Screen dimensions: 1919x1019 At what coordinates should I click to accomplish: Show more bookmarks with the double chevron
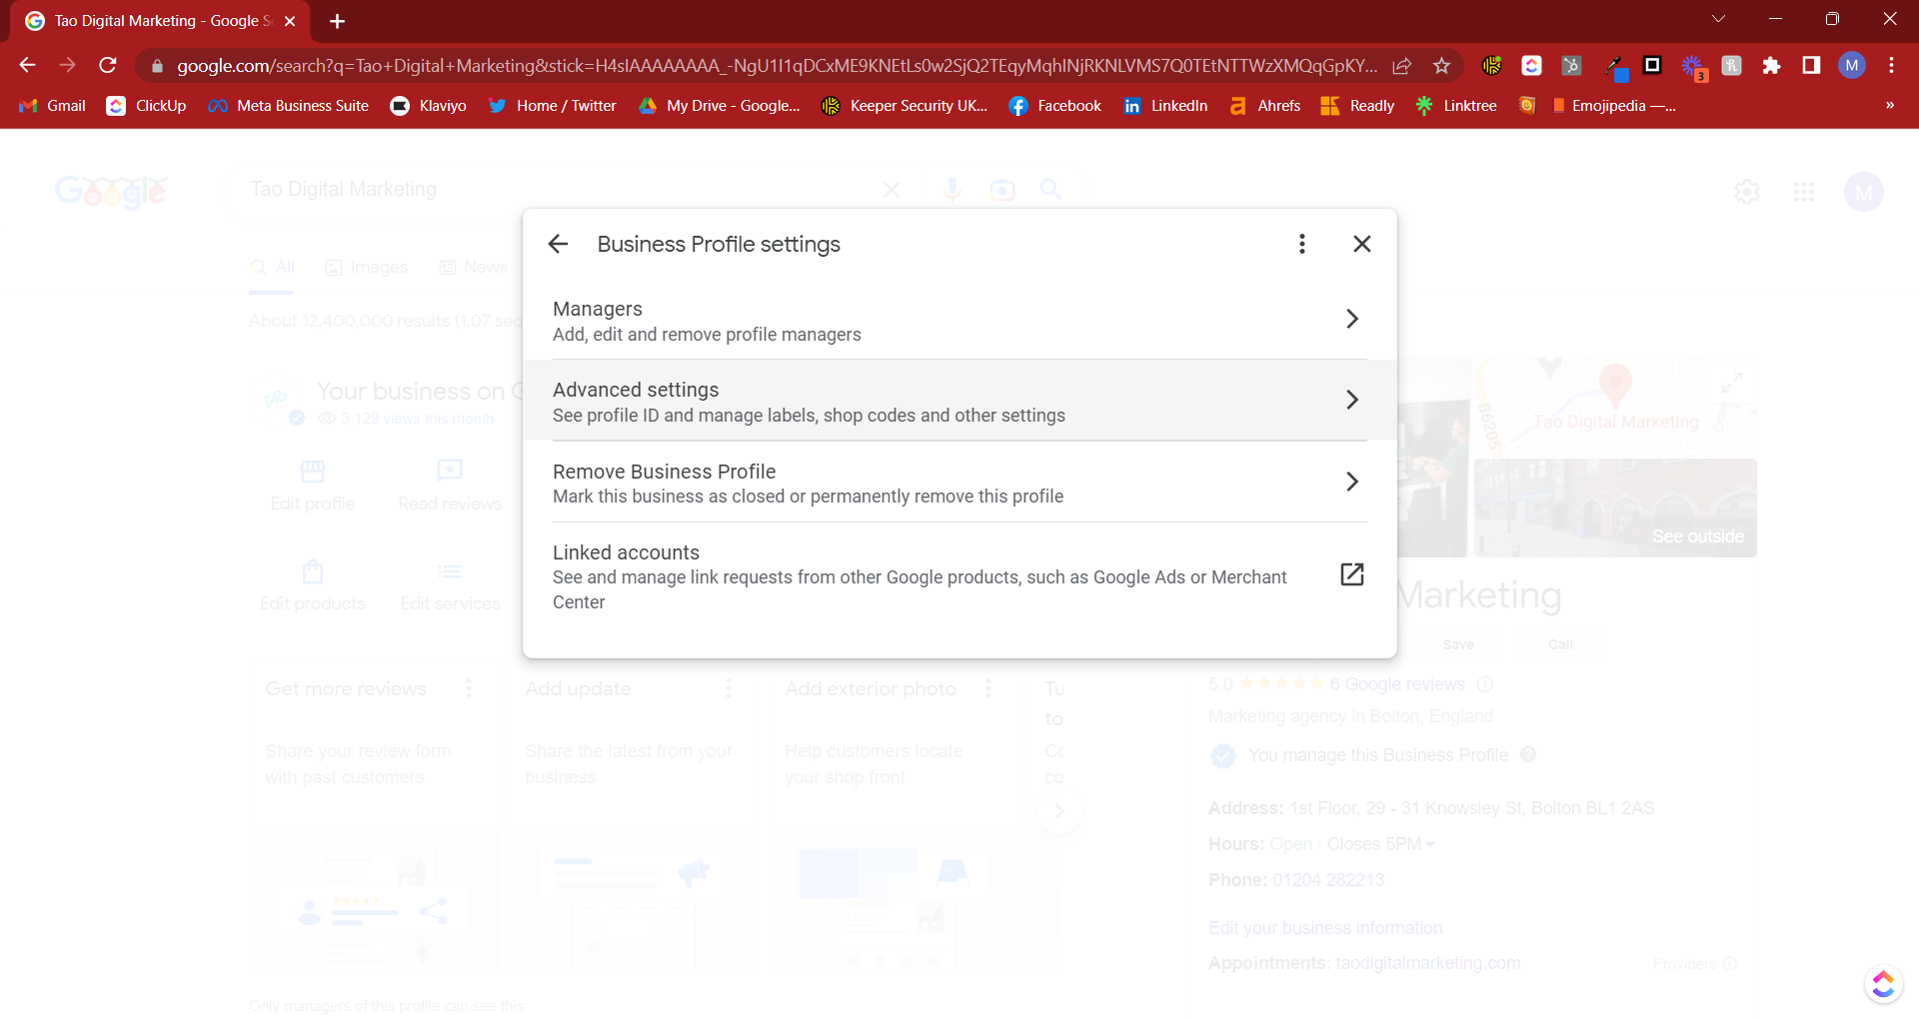pos(1889,105)
